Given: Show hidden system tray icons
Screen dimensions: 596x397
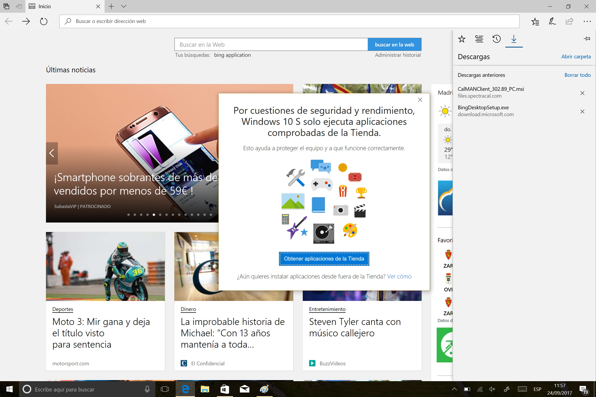Looking at the screenshot, I should [454, 389].
